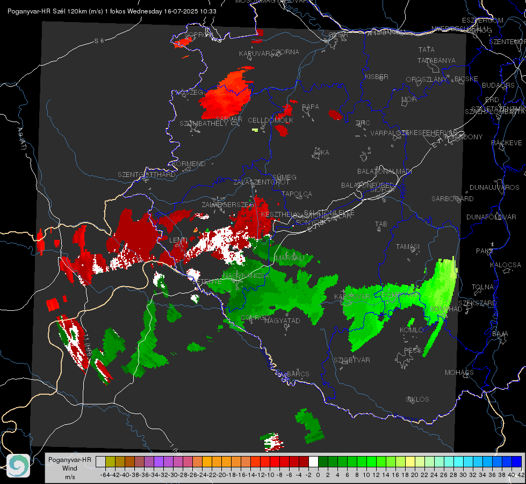The image size is (526, 484).
Task: Click the CSORNA town label
Action: tap(285, 52)
